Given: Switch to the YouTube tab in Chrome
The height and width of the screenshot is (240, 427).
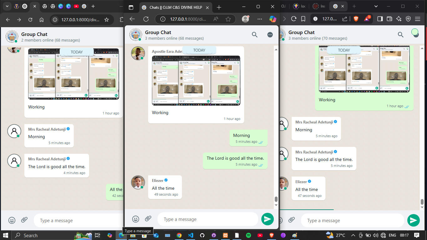Looking at the screenshot, I should click(76, 6).
